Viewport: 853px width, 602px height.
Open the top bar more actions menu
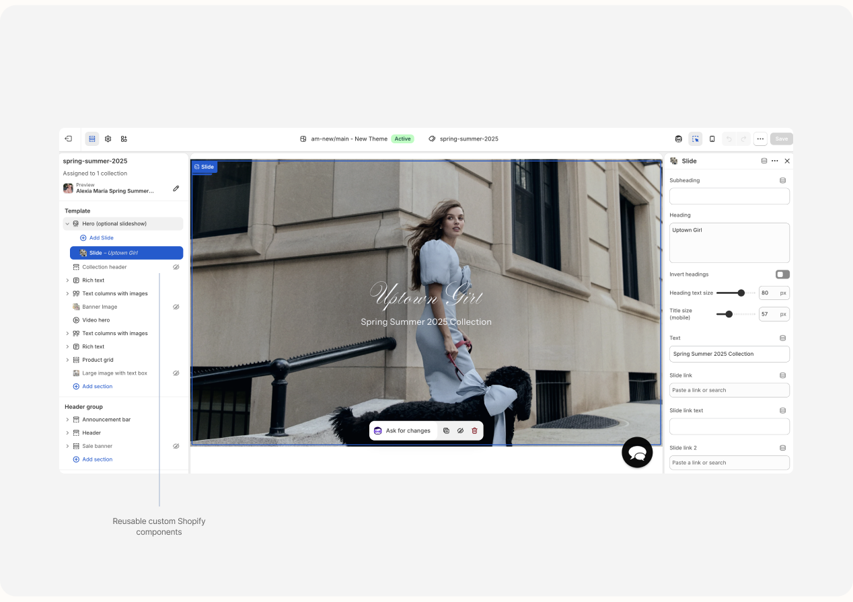click(x=760, y=139)
